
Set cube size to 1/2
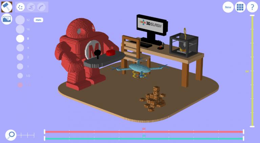(x=20, y=76)
